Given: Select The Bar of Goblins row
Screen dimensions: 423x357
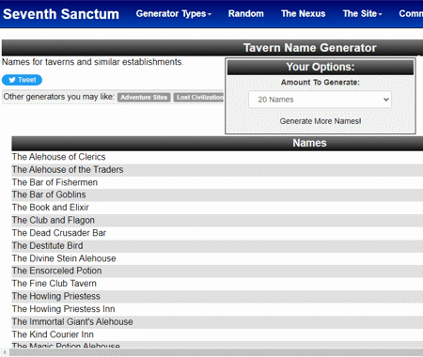Looking at the screenshot, I should (217, 194).
